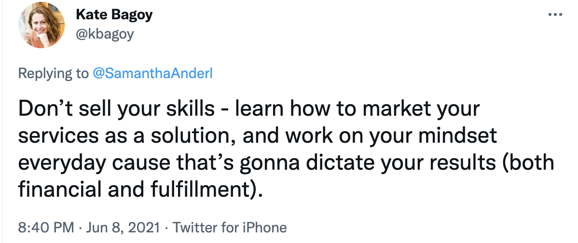Viewport: 578px width, 243px height.
Task: Open the three-dot More options menu
Action: (x=555, y=15)
